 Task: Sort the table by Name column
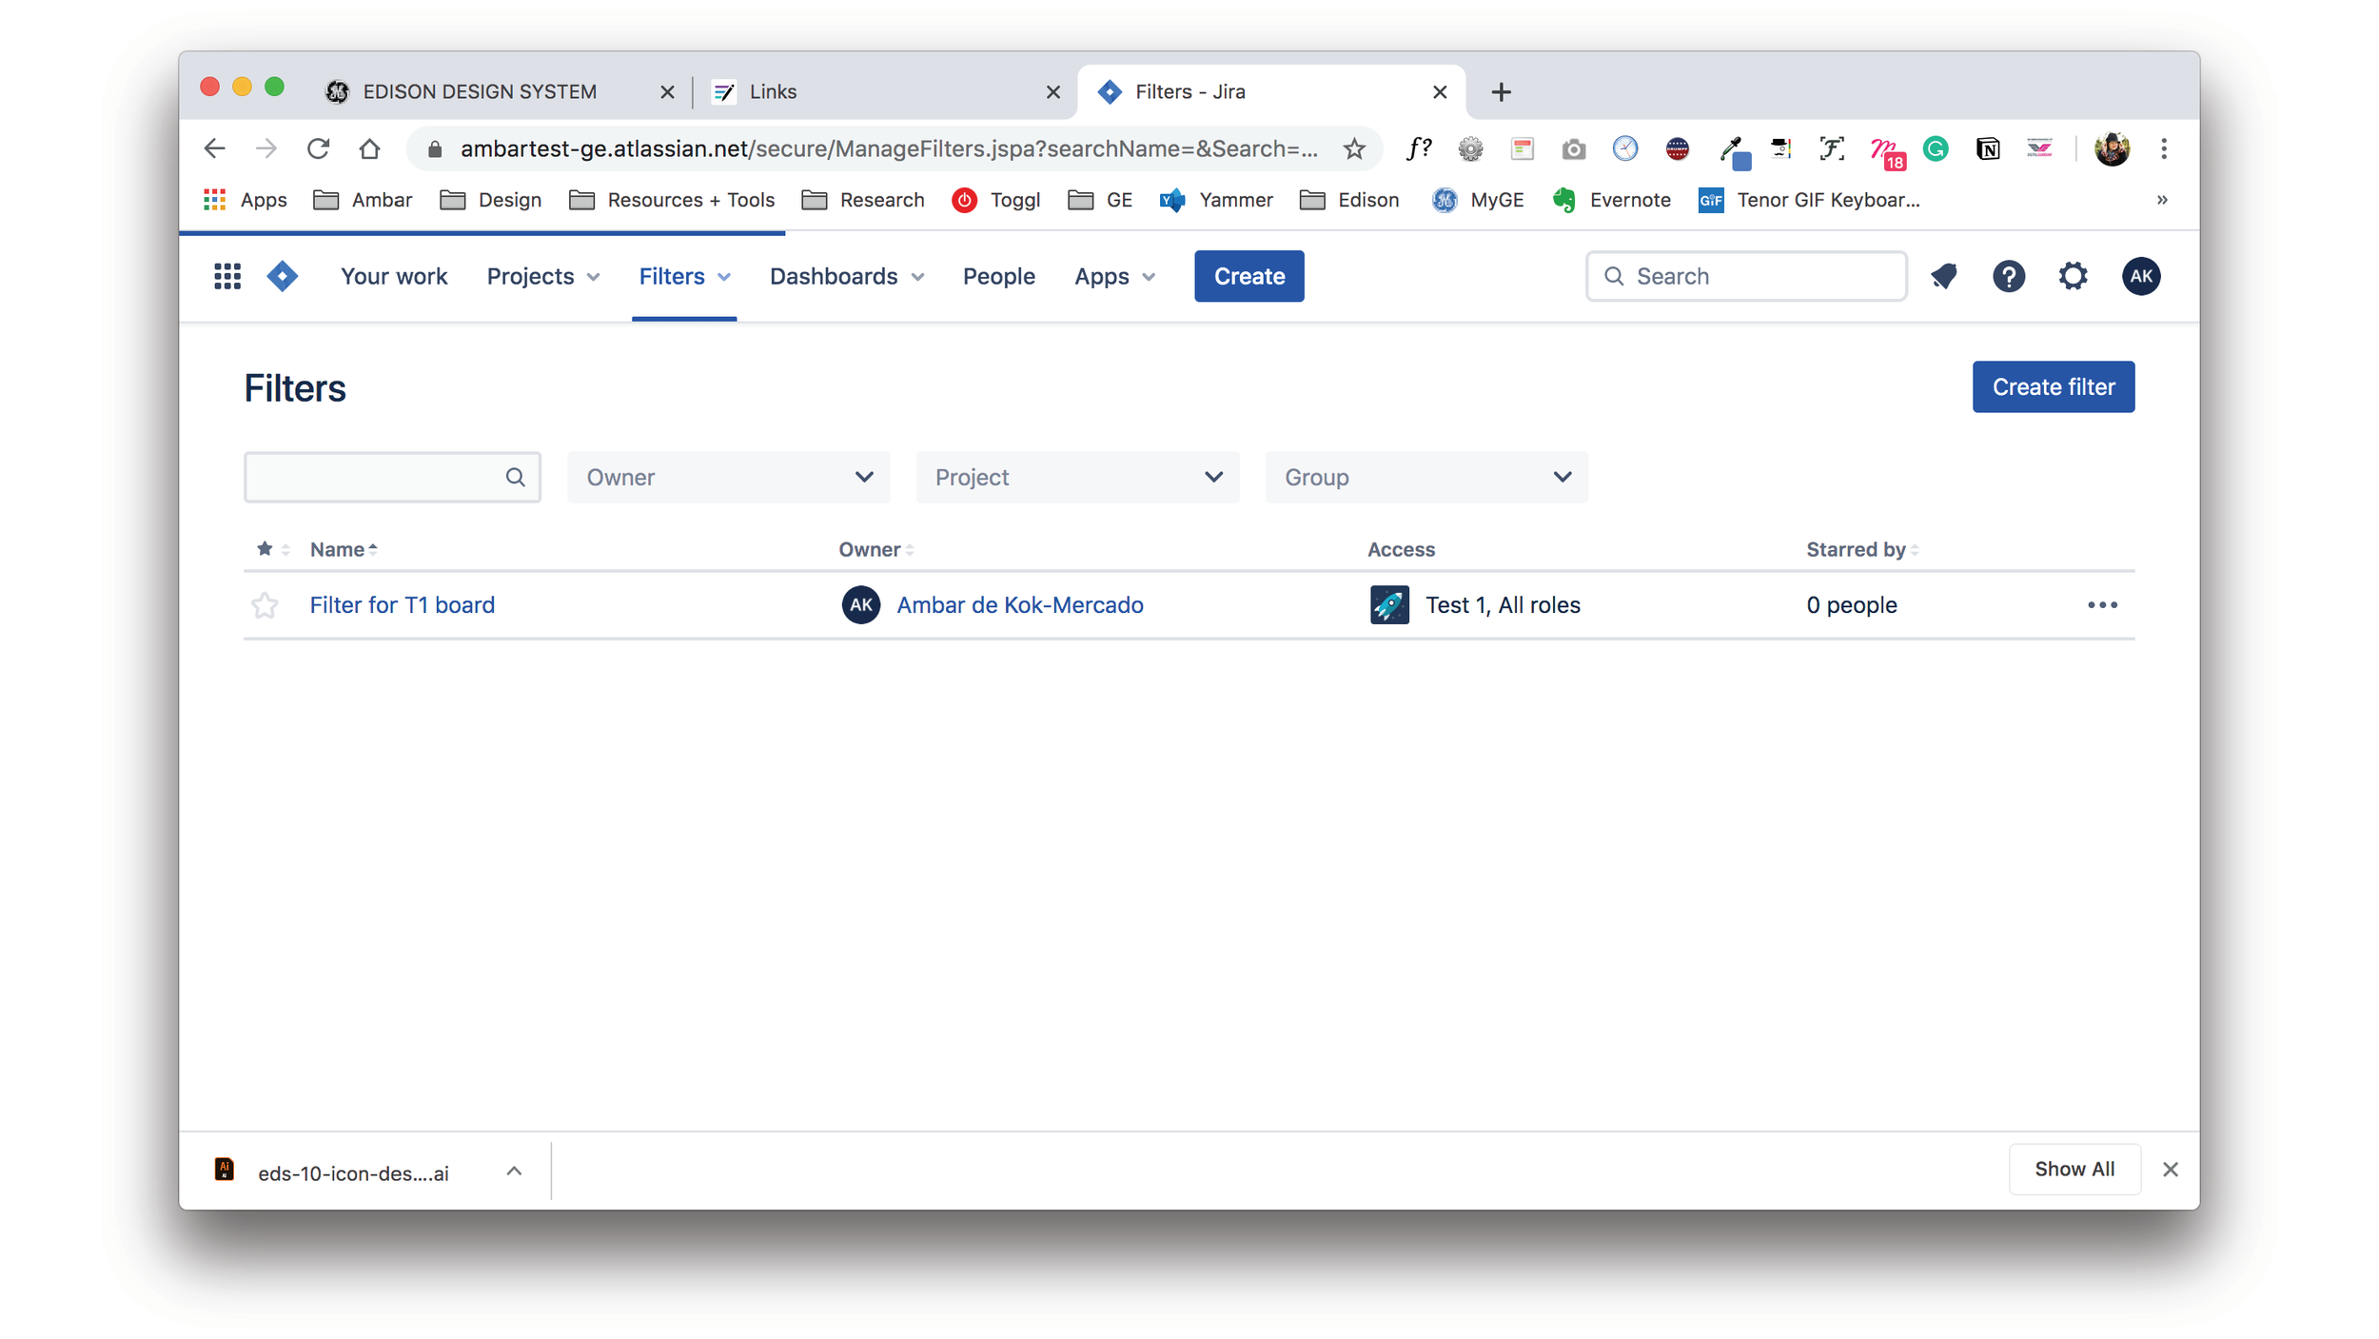click(344, 549)
